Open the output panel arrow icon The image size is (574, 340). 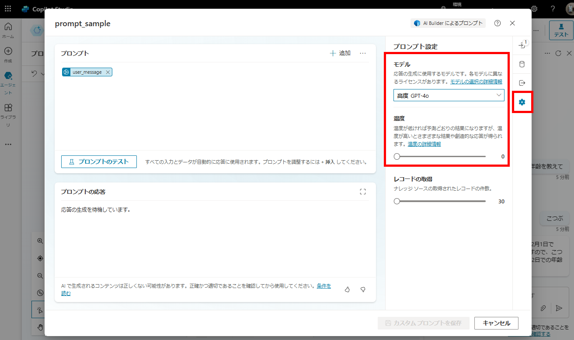click(522, 83)
